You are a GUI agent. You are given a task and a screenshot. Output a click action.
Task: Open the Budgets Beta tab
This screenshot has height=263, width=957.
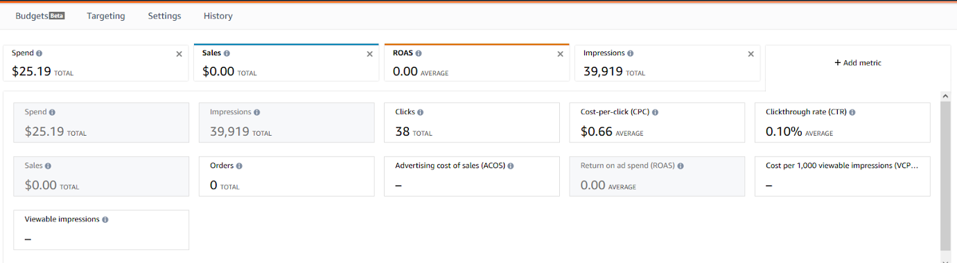(39, 16)
